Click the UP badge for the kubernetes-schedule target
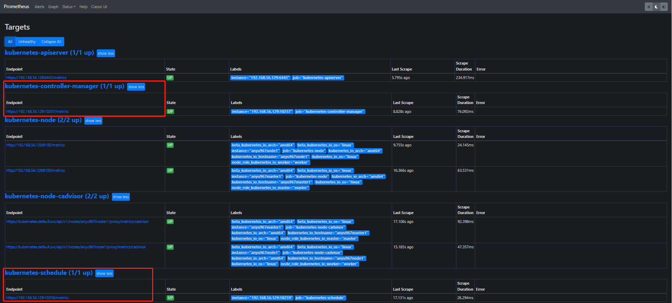This screenshot has height=303, width=672. 170,298
